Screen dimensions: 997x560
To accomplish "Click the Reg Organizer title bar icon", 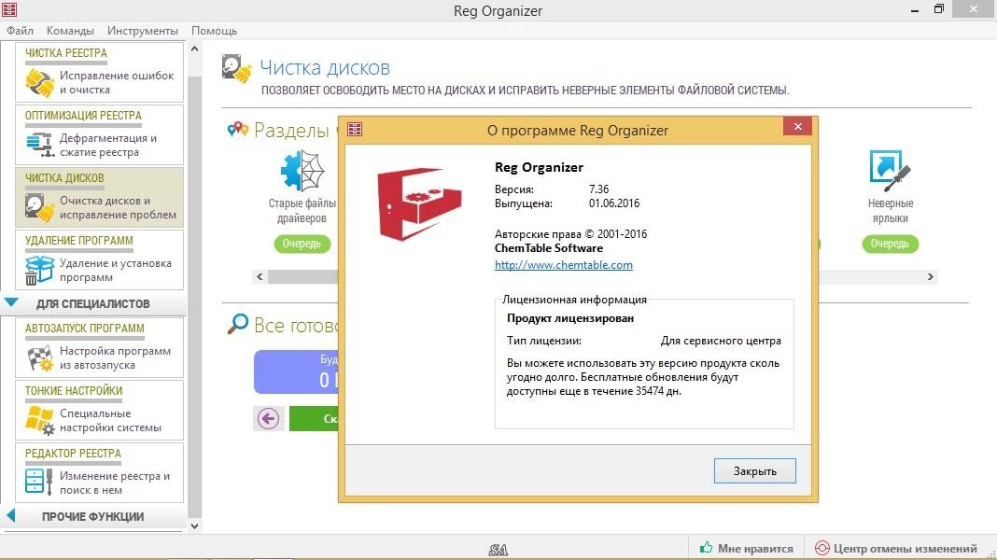I will [x=9, y=9].
